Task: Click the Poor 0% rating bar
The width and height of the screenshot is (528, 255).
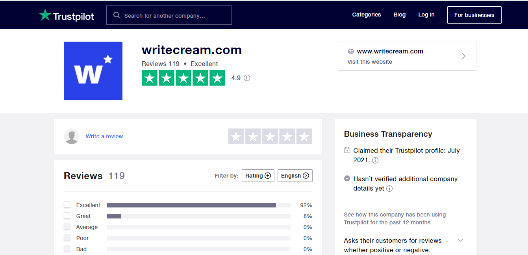Action: pos(198,238)
